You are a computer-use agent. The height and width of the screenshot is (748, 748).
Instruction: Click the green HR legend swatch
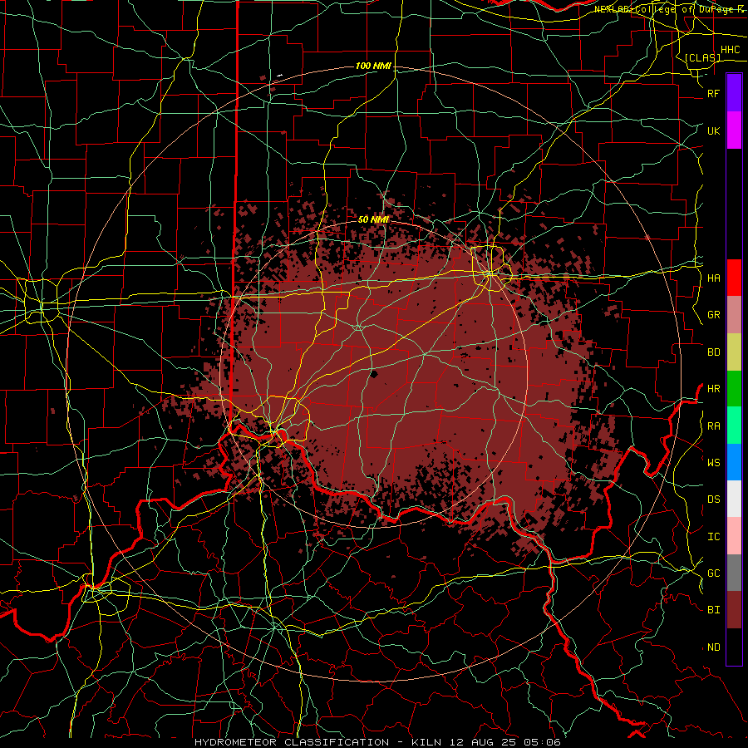point(734,389)
